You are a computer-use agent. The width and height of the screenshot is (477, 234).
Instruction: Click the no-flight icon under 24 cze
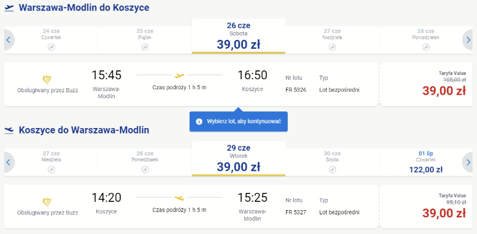pos(51,47)
